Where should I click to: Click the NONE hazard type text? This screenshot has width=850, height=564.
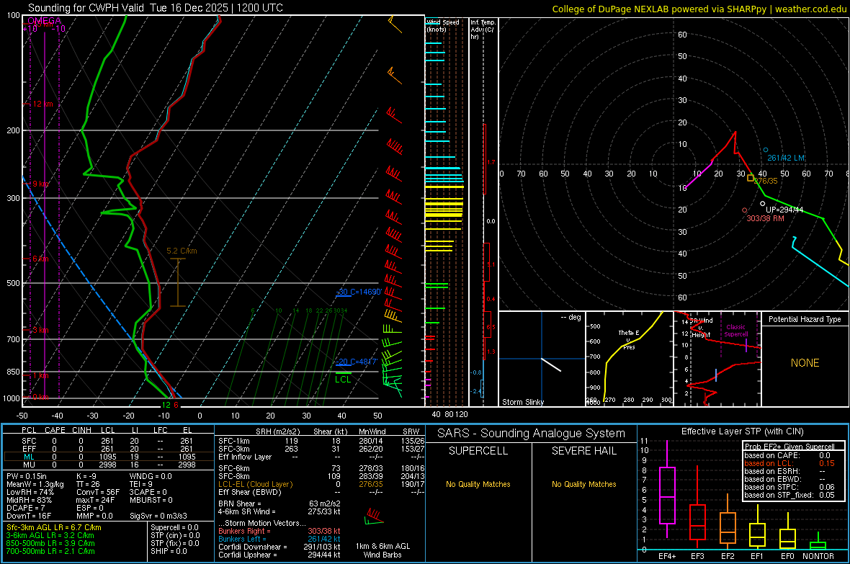click(x=805, y=363)
